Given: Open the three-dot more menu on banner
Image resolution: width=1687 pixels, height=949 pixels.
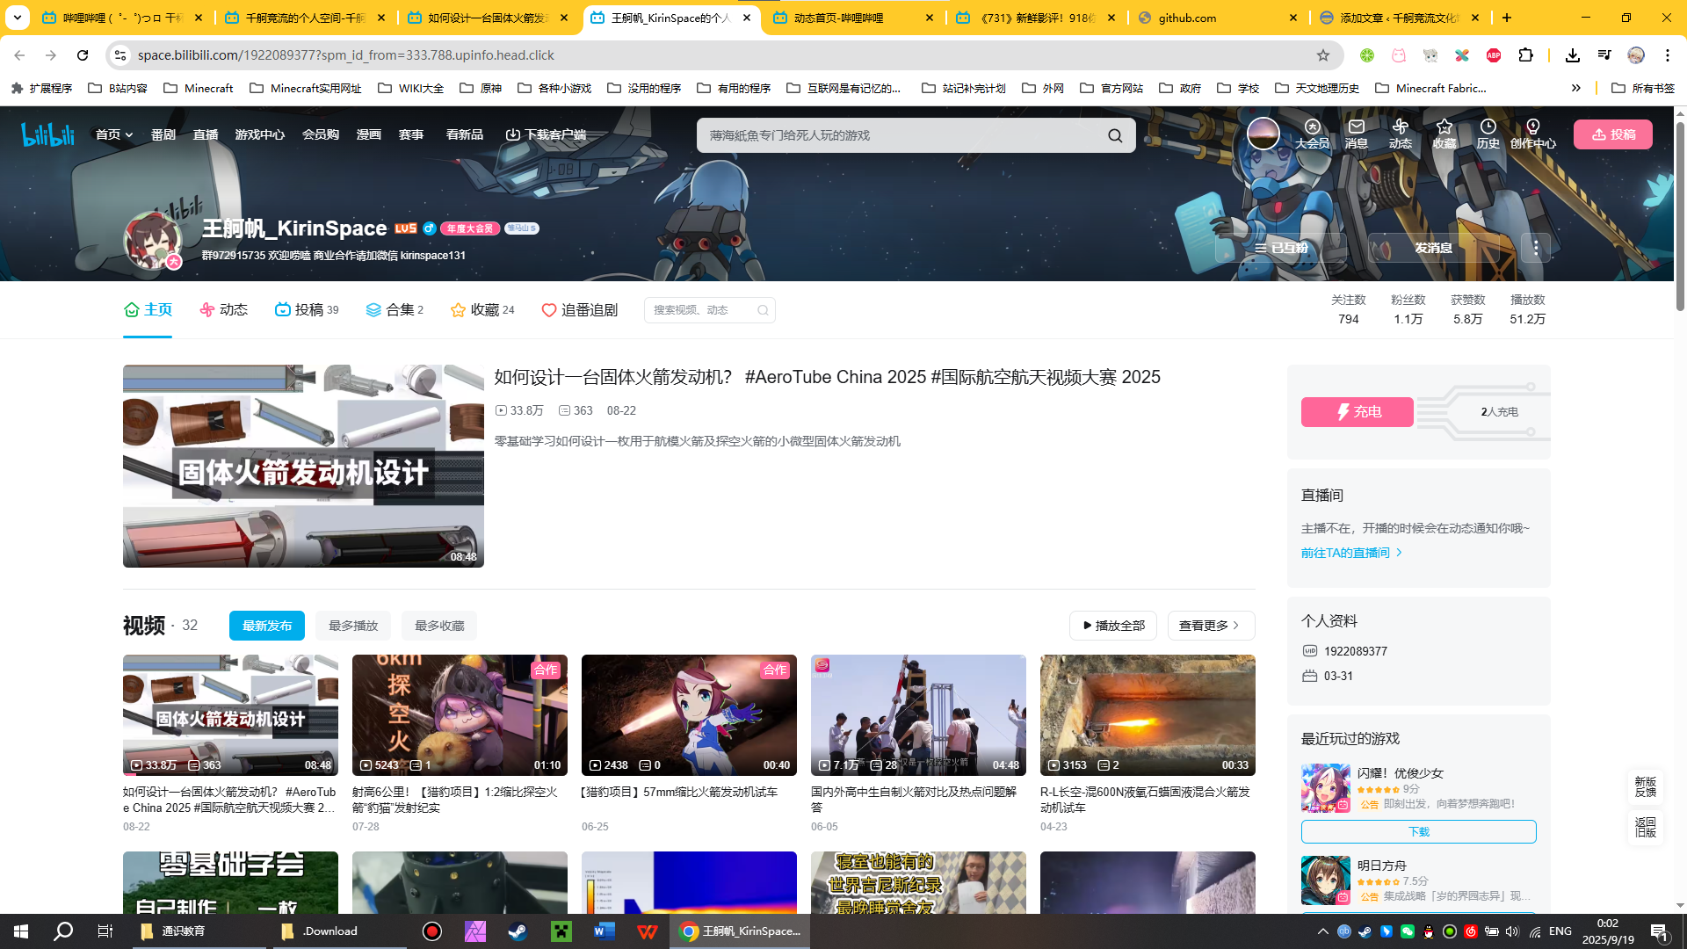Looking at the screenshot, I should coord(1536,248).
